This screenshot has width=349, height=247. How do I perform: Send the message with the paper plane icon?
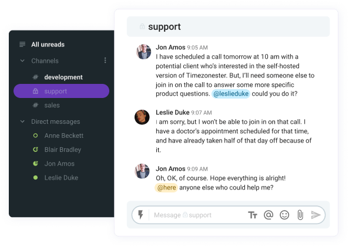pyautogui.click(x=316, y=215)
